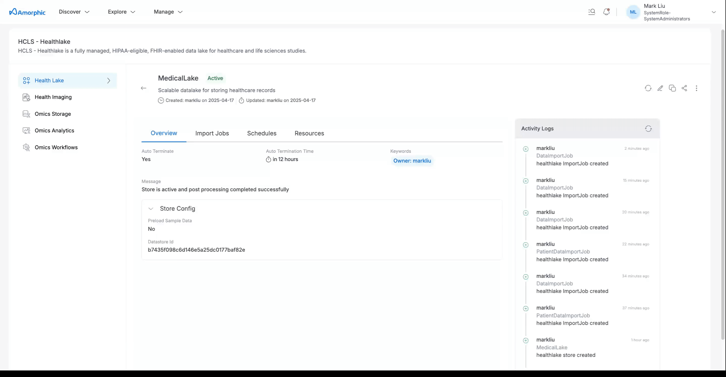Click the 22 minutes ago log plus icon

tap(526, 245)
